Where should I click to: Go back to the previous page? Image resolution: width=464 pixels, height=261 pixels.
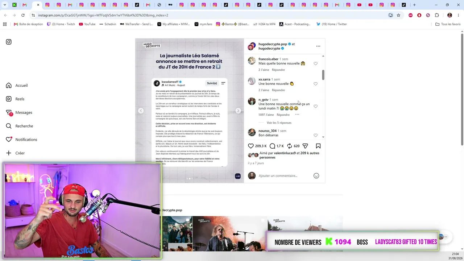pos(5,15)
